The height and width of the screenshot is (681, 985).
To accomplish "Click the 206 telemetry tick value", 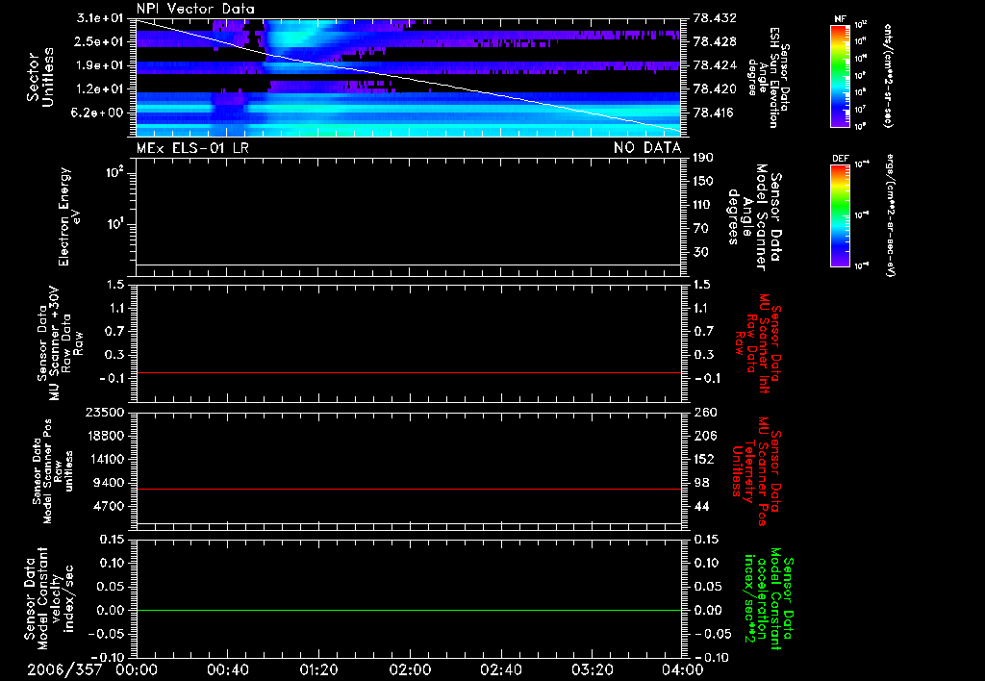I will click(704, 436).
